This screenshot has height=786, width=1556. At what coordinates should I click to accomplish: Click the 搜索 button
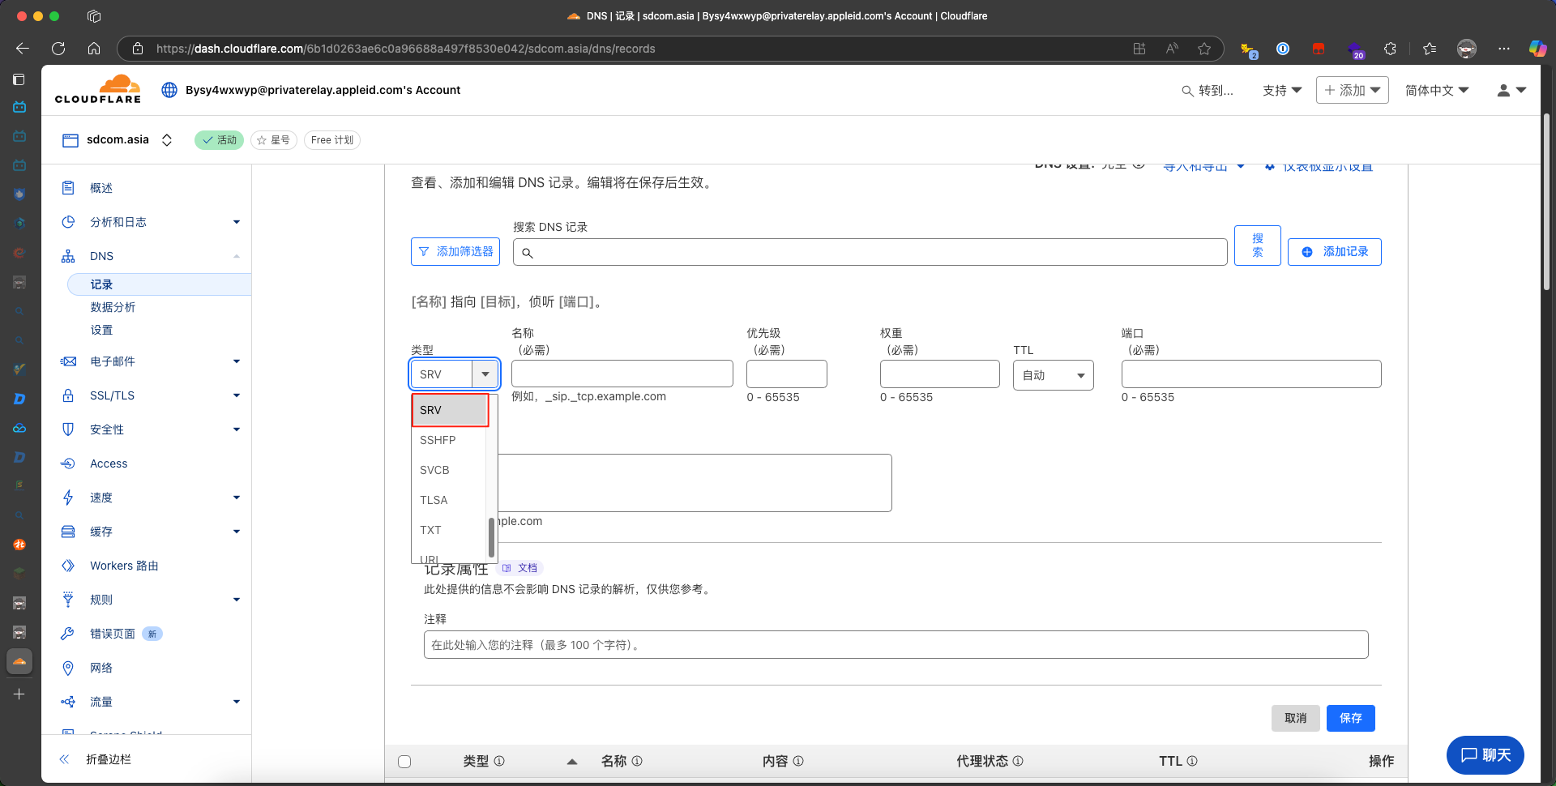(1258, 246)
